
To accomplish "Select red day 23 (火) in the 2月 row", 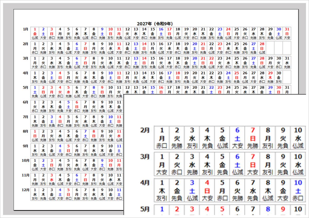I will click(220, 48).
